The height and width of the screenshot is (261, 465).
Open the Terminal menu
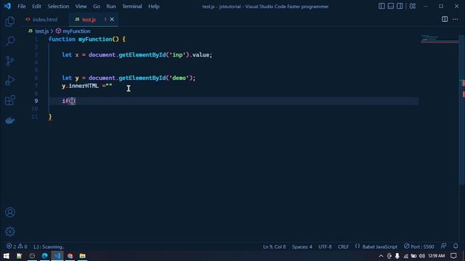pos(132,7)
